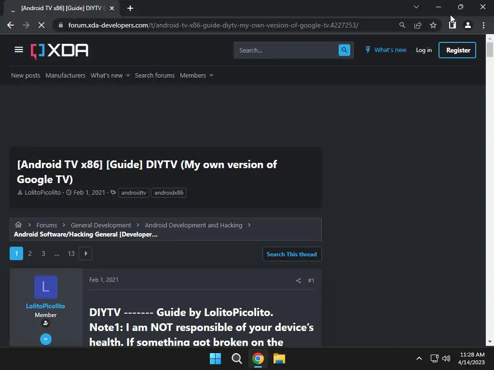Click the zoom magnifier icon in address bar
Viewport: 494px width, 370px height.
402,25
